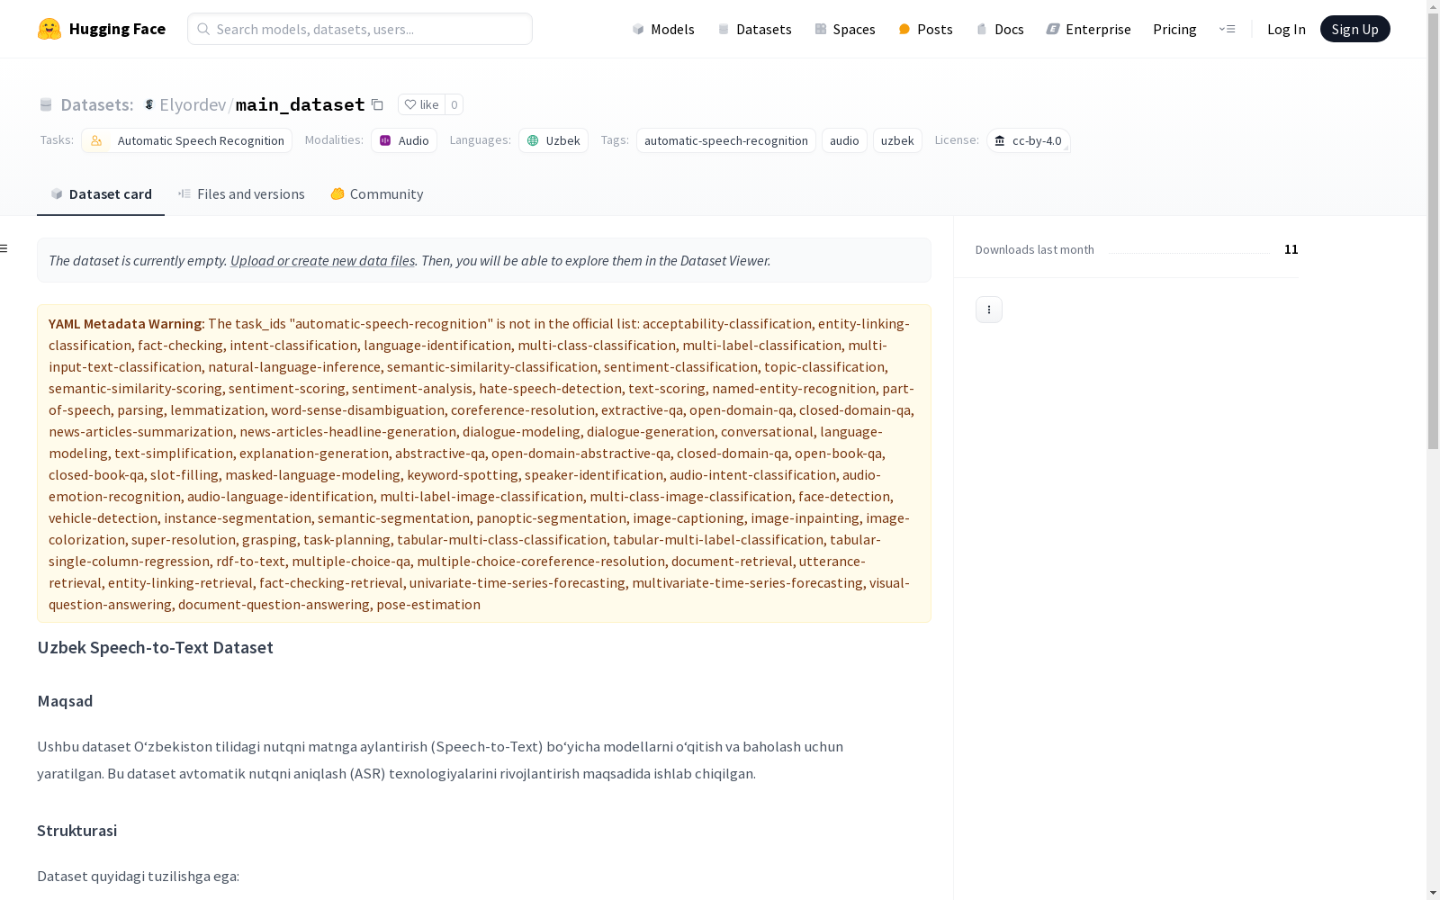The image size is (1440, 900).
Task: Click the Uzbek Speech-to-Text Dataset heading
Action: (155, 647)
